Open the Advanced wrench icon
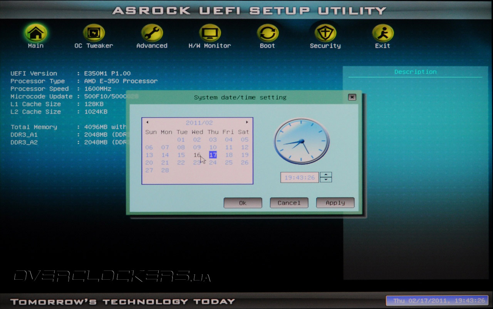 point(152,33)
